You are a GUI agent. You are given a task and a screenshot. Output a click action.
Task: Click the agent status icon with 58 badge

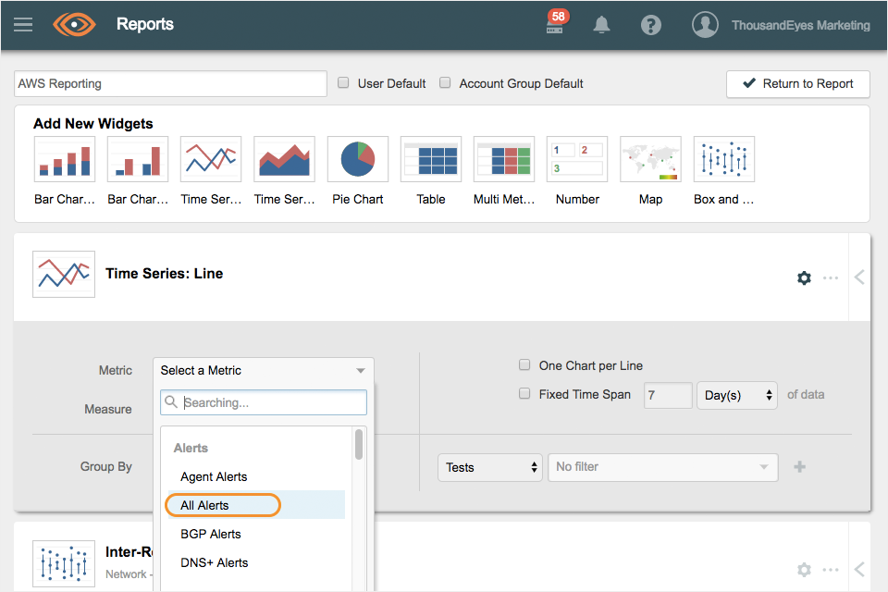pos(555,25)
